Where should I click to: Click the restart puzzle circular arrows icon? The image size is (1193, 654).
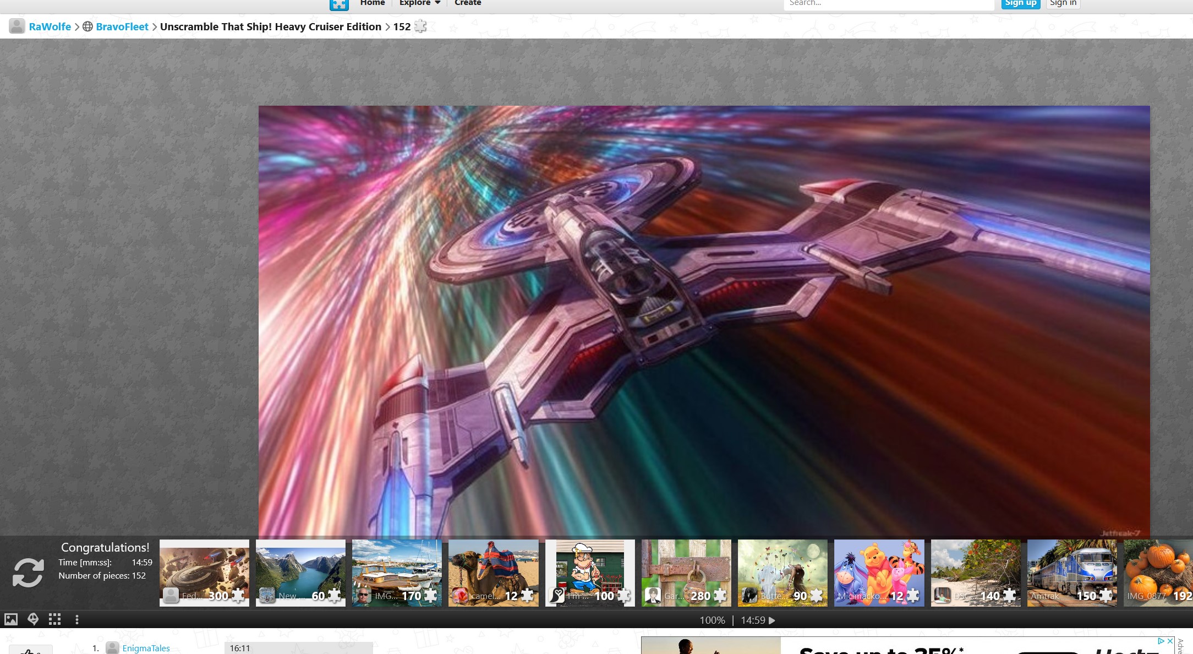pyautogui.click(x=28, y=573)
